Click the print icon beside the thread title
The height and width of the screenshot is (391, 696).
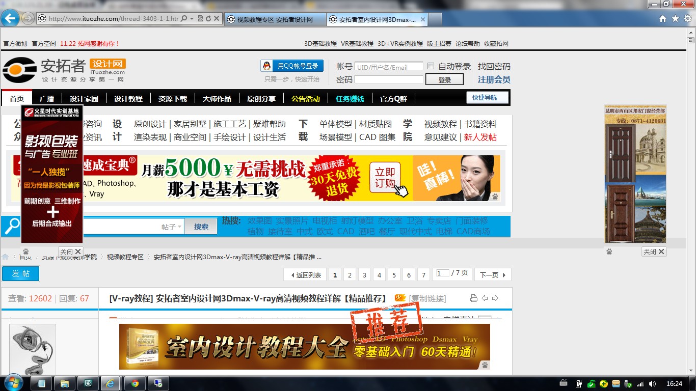tap(473, 298)
